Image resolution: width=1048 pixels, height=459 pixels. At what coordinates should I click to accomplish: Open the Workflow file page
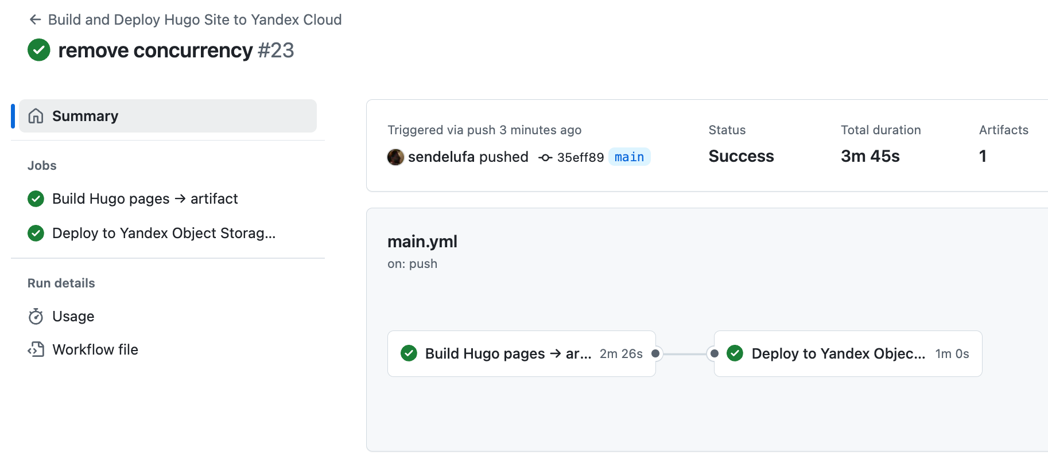point(95,349)
